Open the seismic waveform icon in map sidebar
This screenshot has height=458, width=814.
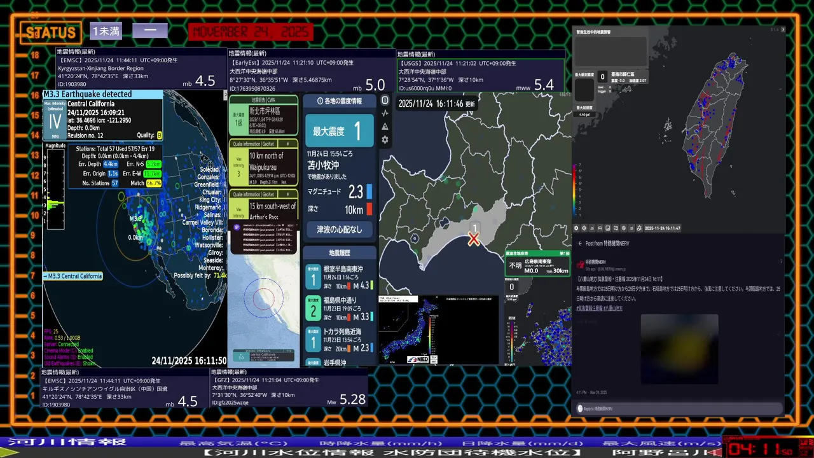click(x=385, y=113)
